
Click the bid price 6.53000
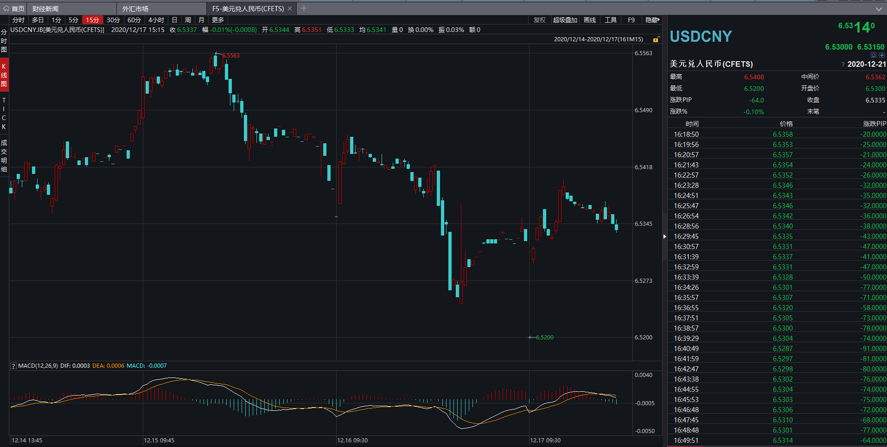tap(839, 47)
